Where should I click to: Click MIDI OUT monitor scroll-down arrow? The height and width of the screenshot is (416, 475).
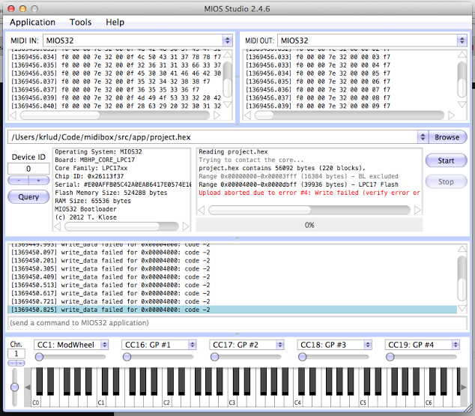pyautogui.click(x=462, y=105)
